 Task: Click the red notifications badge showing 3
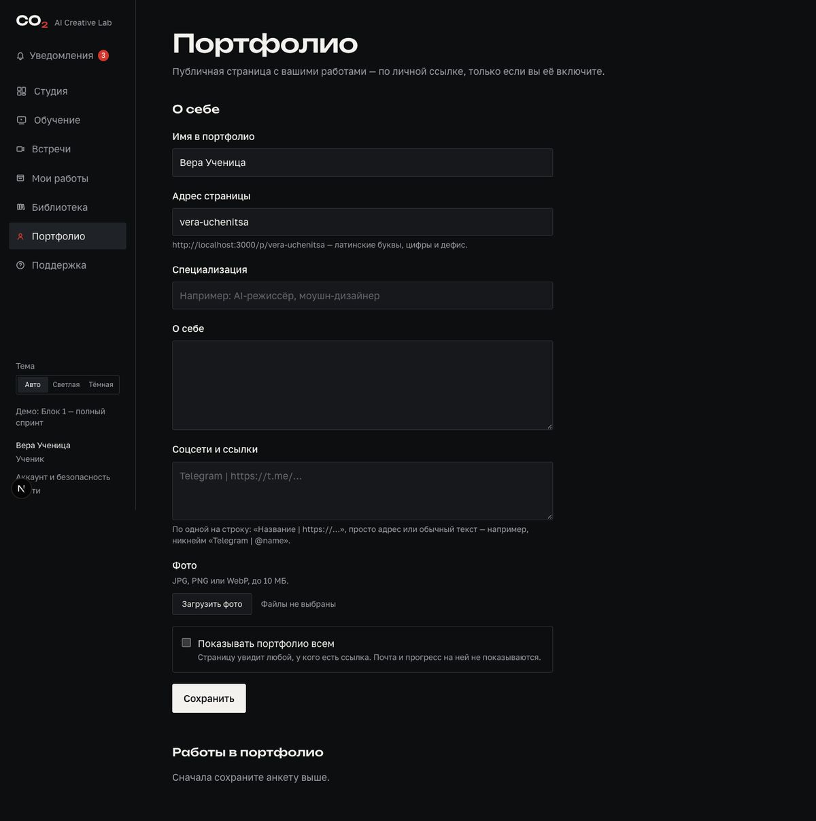click(x=103, y=56)
